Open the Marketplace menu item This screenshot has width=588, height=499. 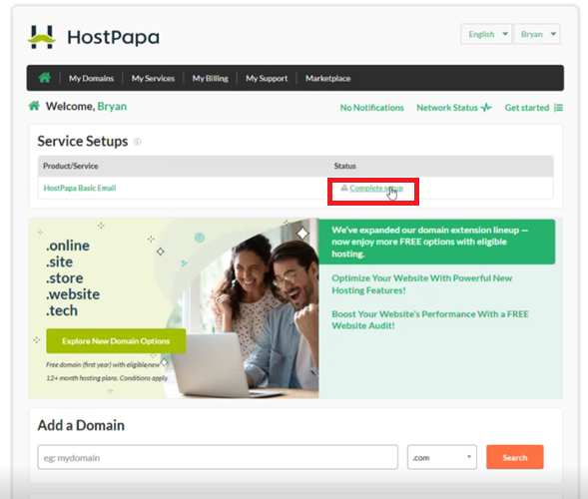(327, 78)
